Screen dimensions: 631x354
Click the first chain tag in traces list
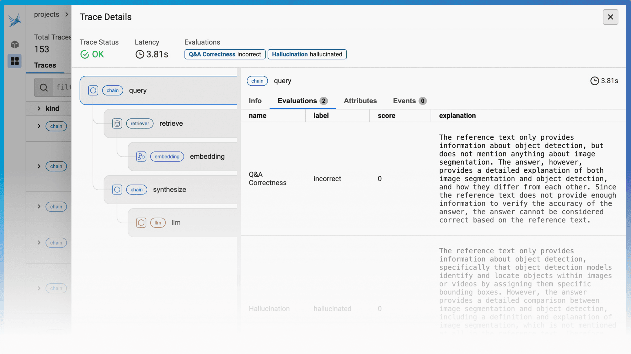tap(56, 126)
